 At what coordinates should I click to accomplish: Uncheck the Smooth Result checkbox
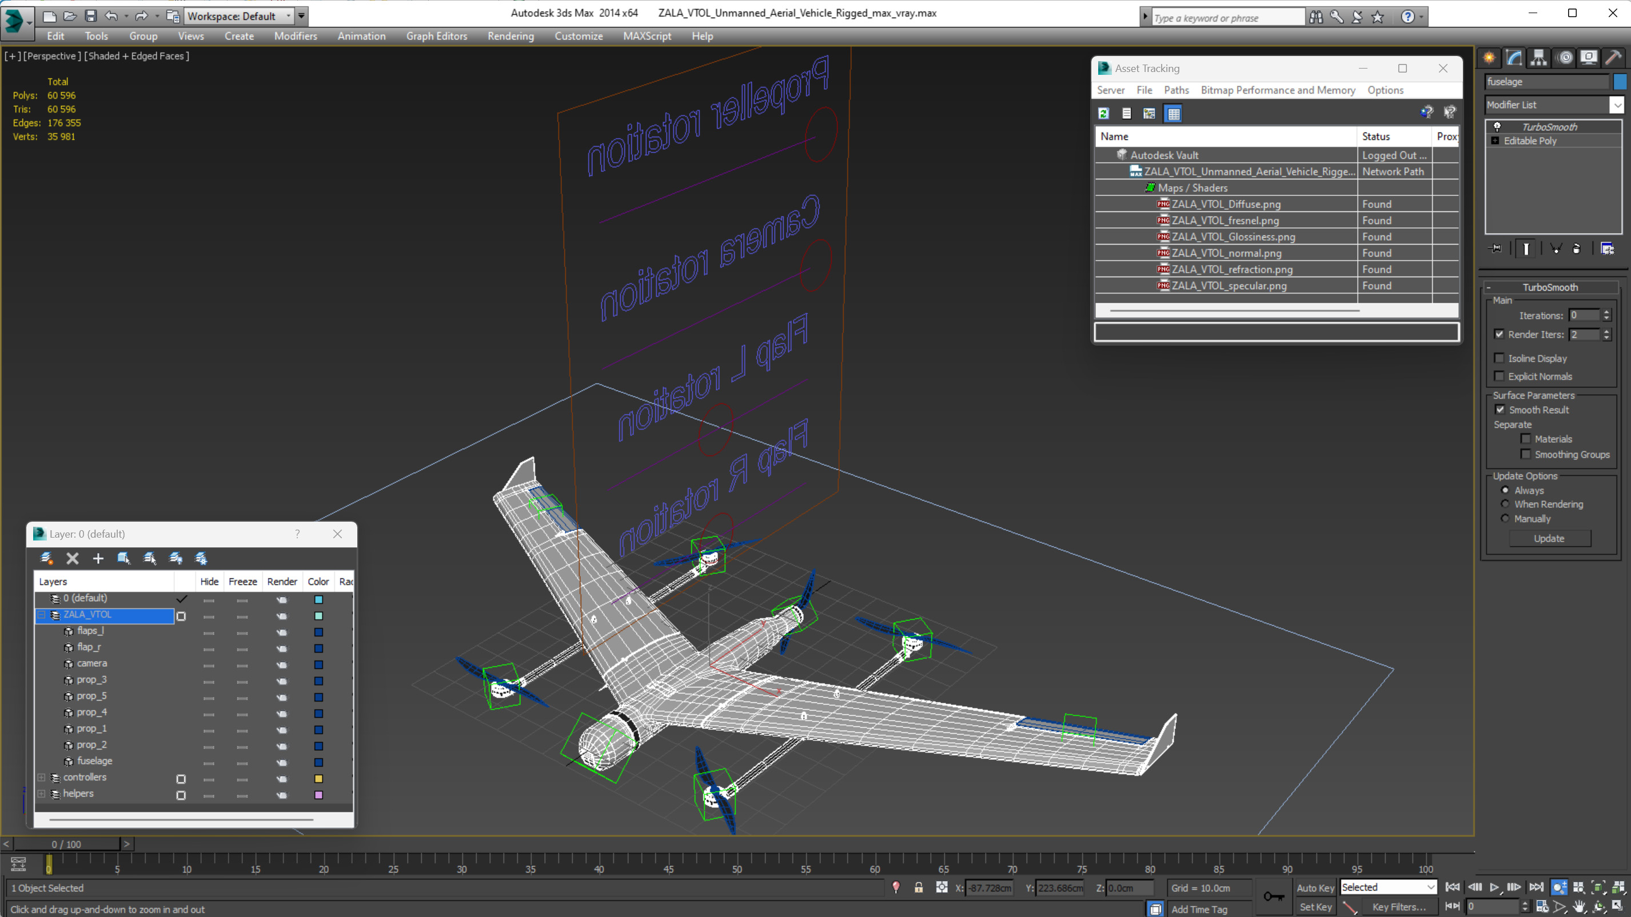click(1500, 410)
